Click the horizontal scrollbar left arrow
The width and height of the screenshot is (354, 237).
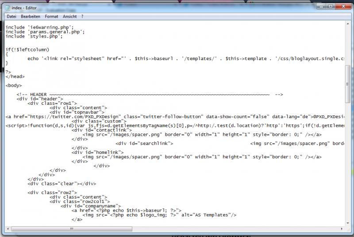pyautogui.click(x=8, y=229)
